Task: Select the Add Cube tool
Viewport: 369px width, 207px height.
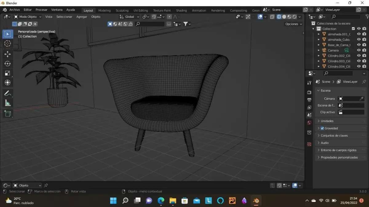Action: [8, 114]
